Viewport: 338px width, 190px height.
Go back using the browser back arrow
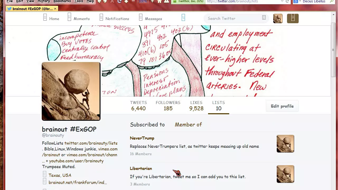coord(99,1)
